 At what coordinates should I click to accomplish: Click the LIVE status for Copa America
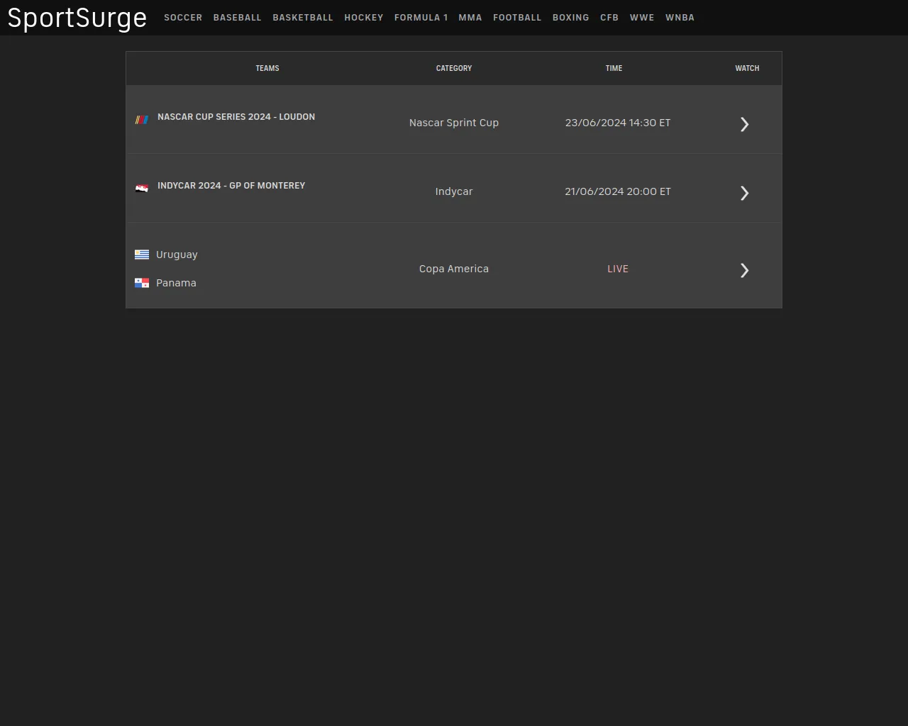618,269
